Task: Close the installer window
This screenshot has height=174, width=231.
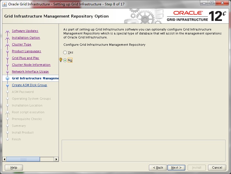Action: click(222, 3)
